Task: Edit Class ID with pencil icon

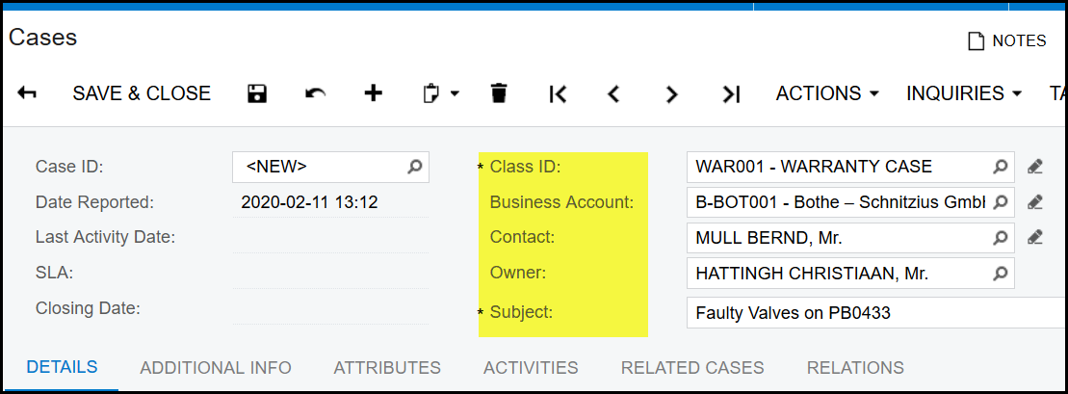Action: (x=1035, y=167)
